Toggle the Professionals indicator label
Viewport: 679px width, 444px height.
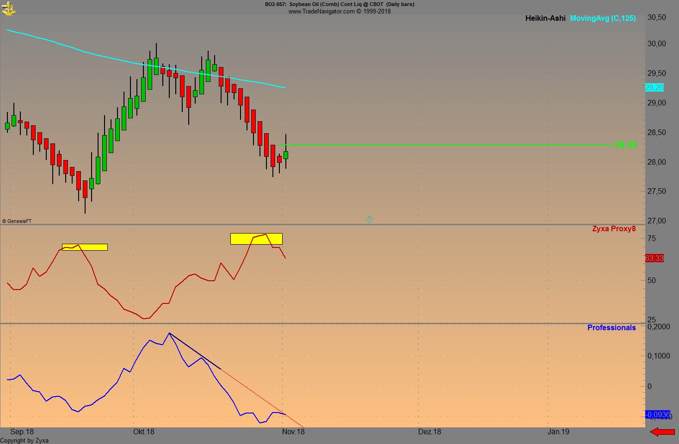click(x=611, y=327)
